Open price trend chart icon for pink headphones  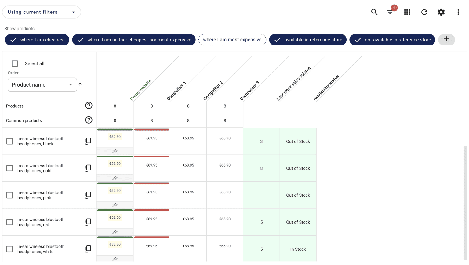pyautogui.click(x=115, y=205)
